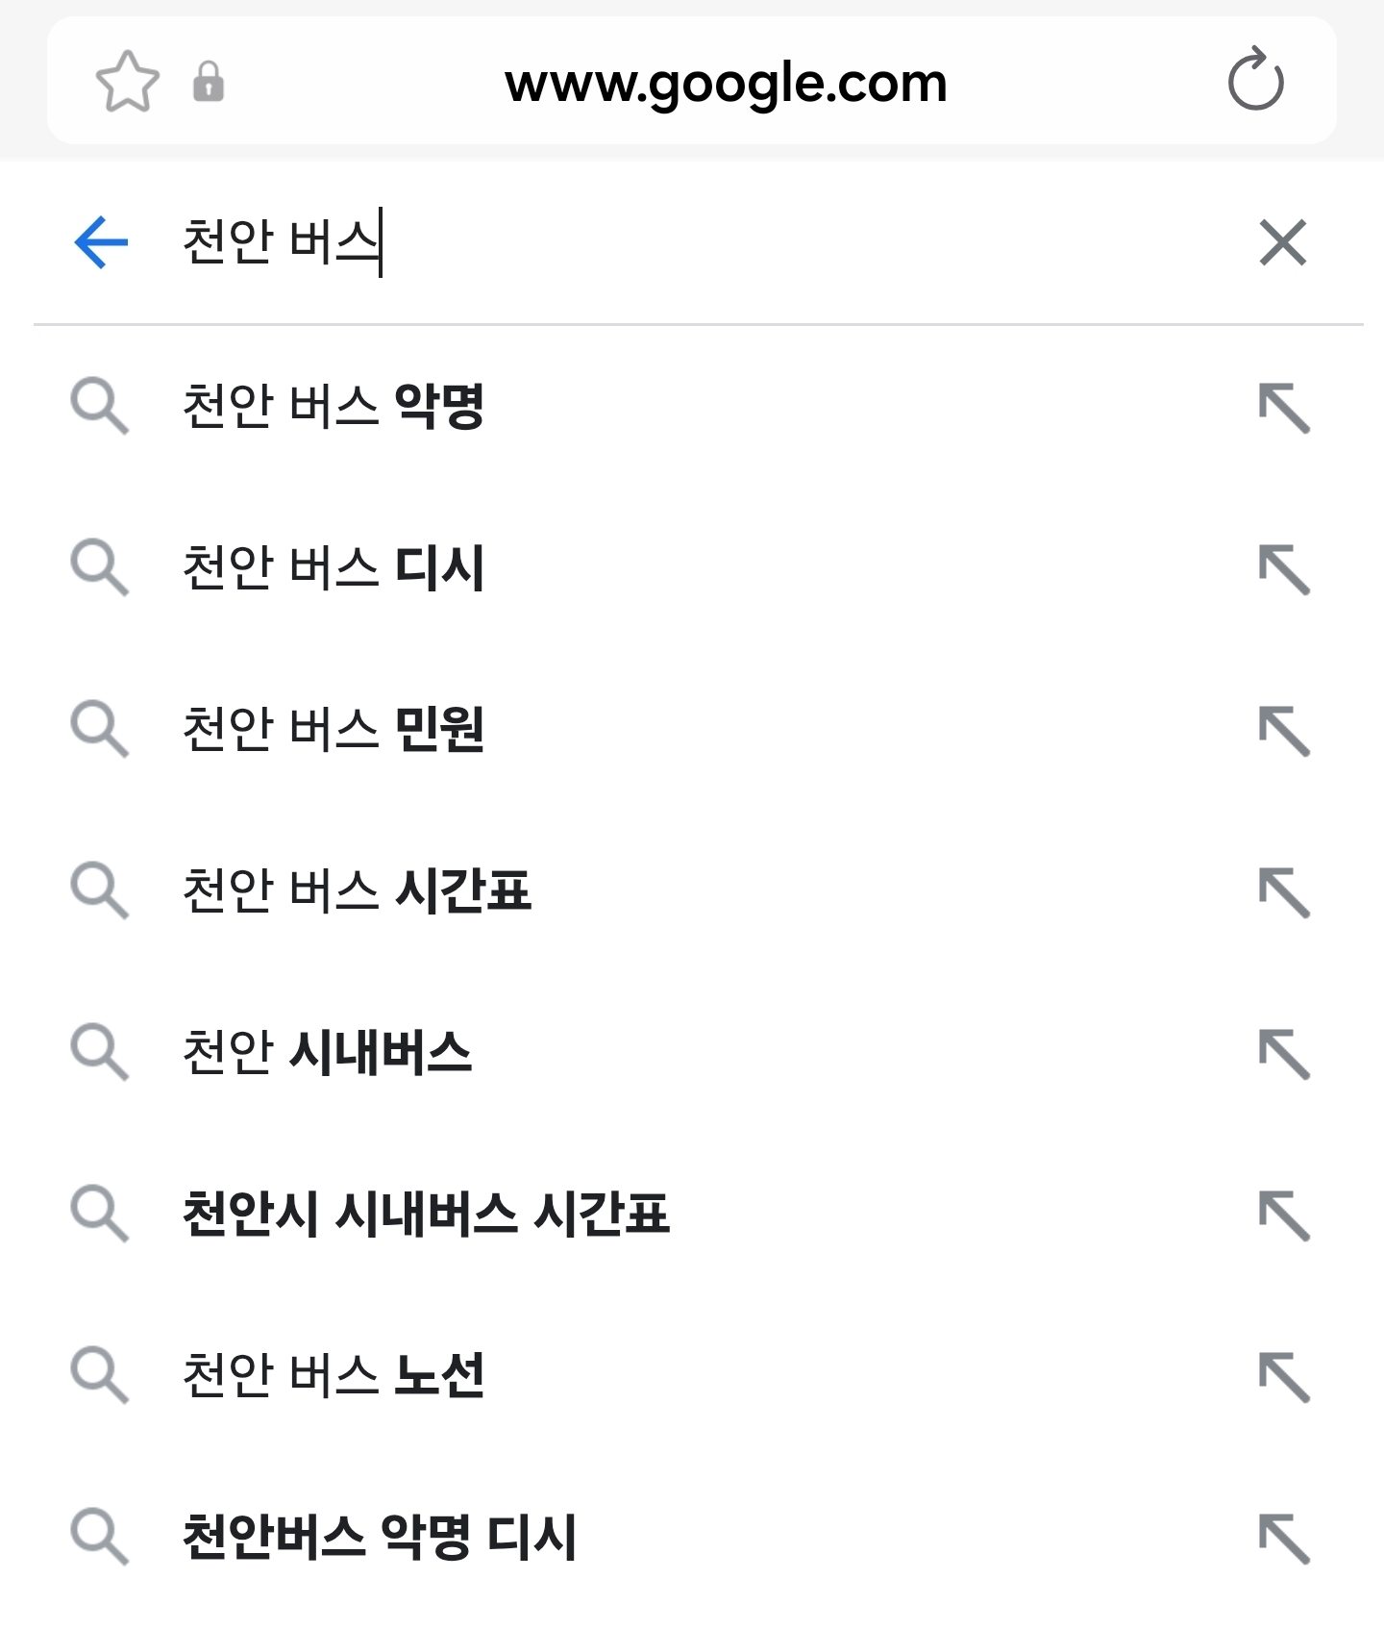Reload the page with the refresh icon
1384x1629 pixels.
[x=1255, y=82]
